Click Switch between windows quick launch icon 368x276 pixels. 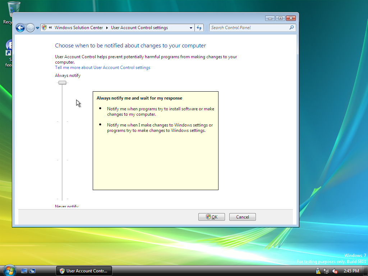coord(32,271)
